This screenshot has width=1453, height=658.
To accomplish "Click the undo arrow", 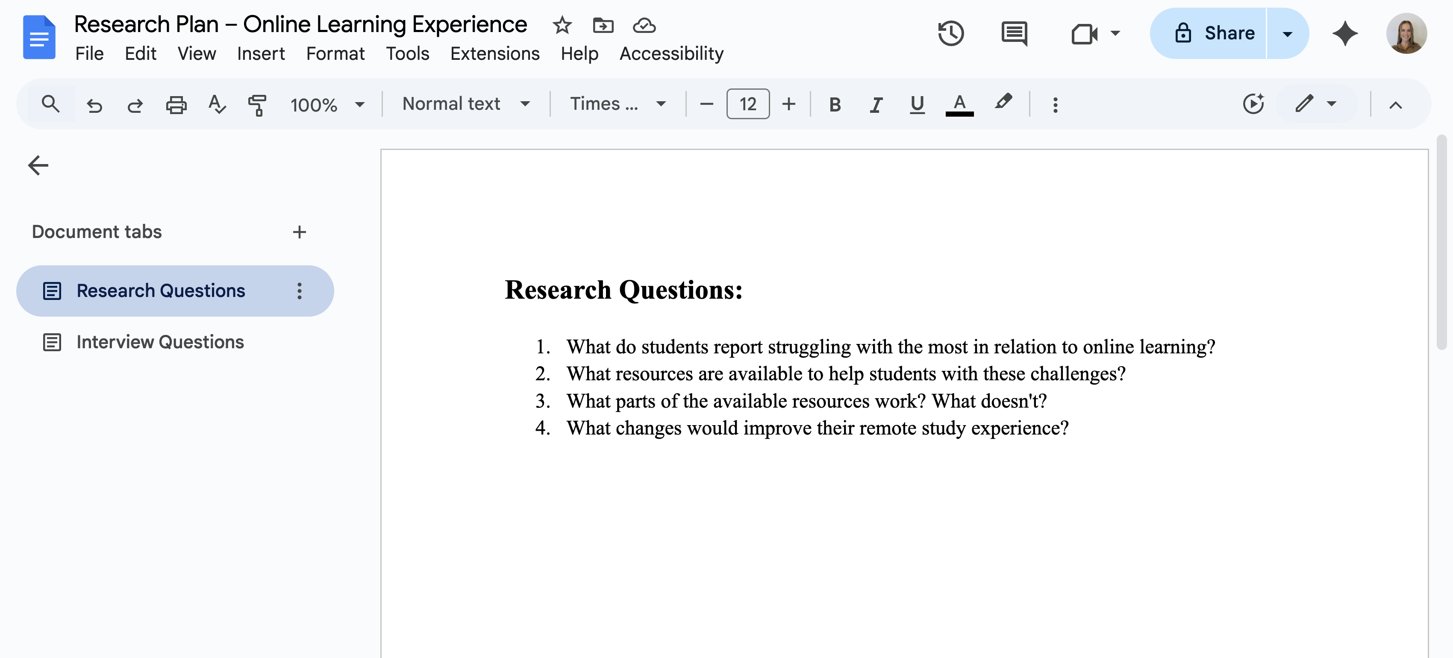I will pos(94,104).
